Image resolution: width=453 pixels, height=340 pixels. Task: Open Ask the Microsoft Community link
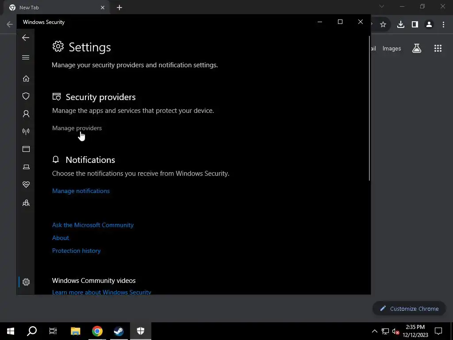click(93, 225)
